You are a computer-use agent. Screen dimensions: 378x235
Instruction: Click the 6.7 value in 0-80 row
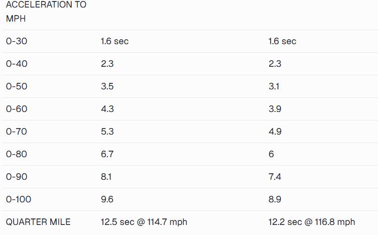pos(107,154)
